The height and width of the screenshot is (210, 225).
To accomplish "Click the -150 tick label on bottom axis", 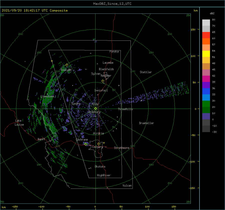I will pos(15,207).
